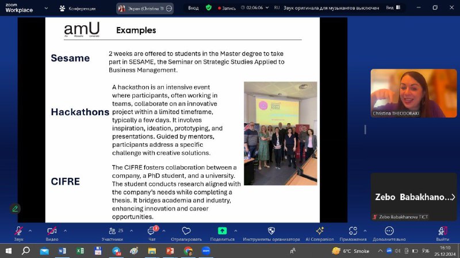Open File Explorer from taskbar
This screenshot has height=258, width=460.
152,251
